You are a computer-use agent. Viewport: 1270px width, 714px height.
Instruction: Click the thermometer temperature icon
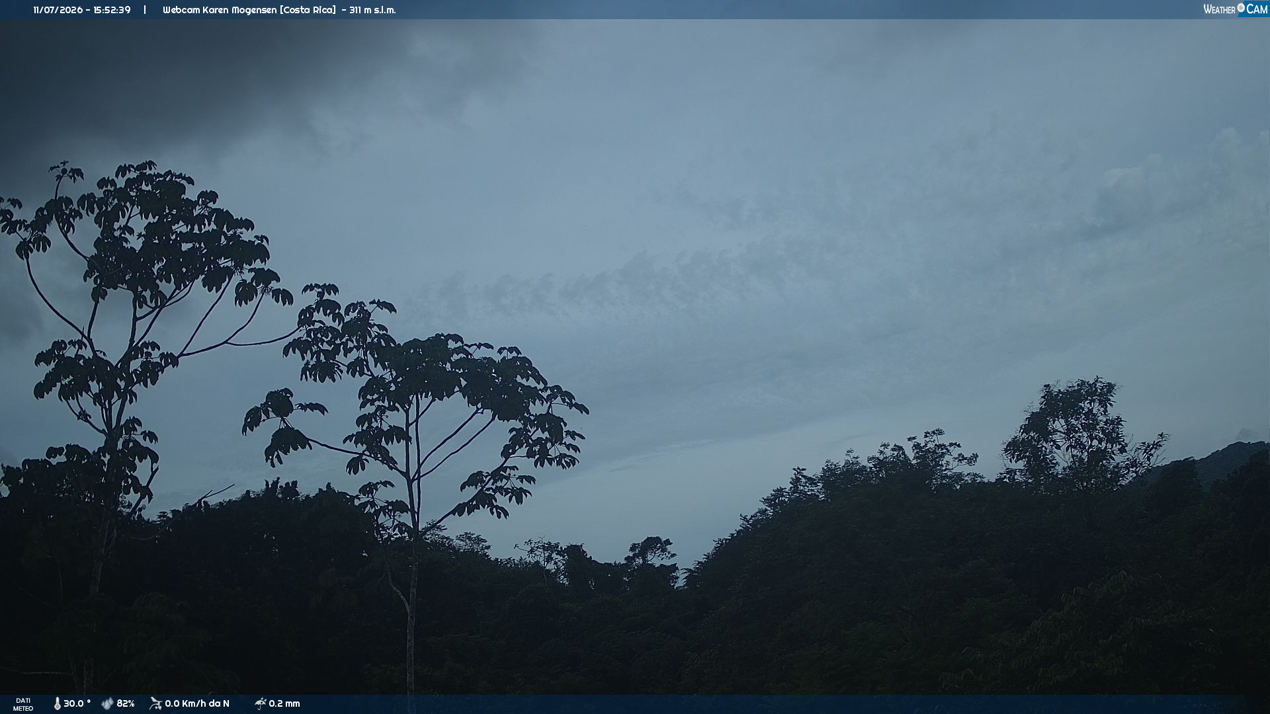click(x=57, y=704)
